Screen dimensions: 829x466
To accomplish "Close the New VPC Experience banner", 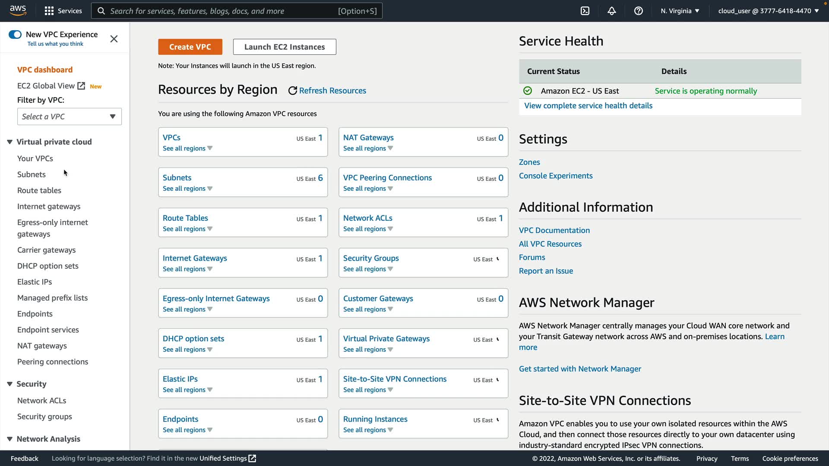I will point(114,39).
